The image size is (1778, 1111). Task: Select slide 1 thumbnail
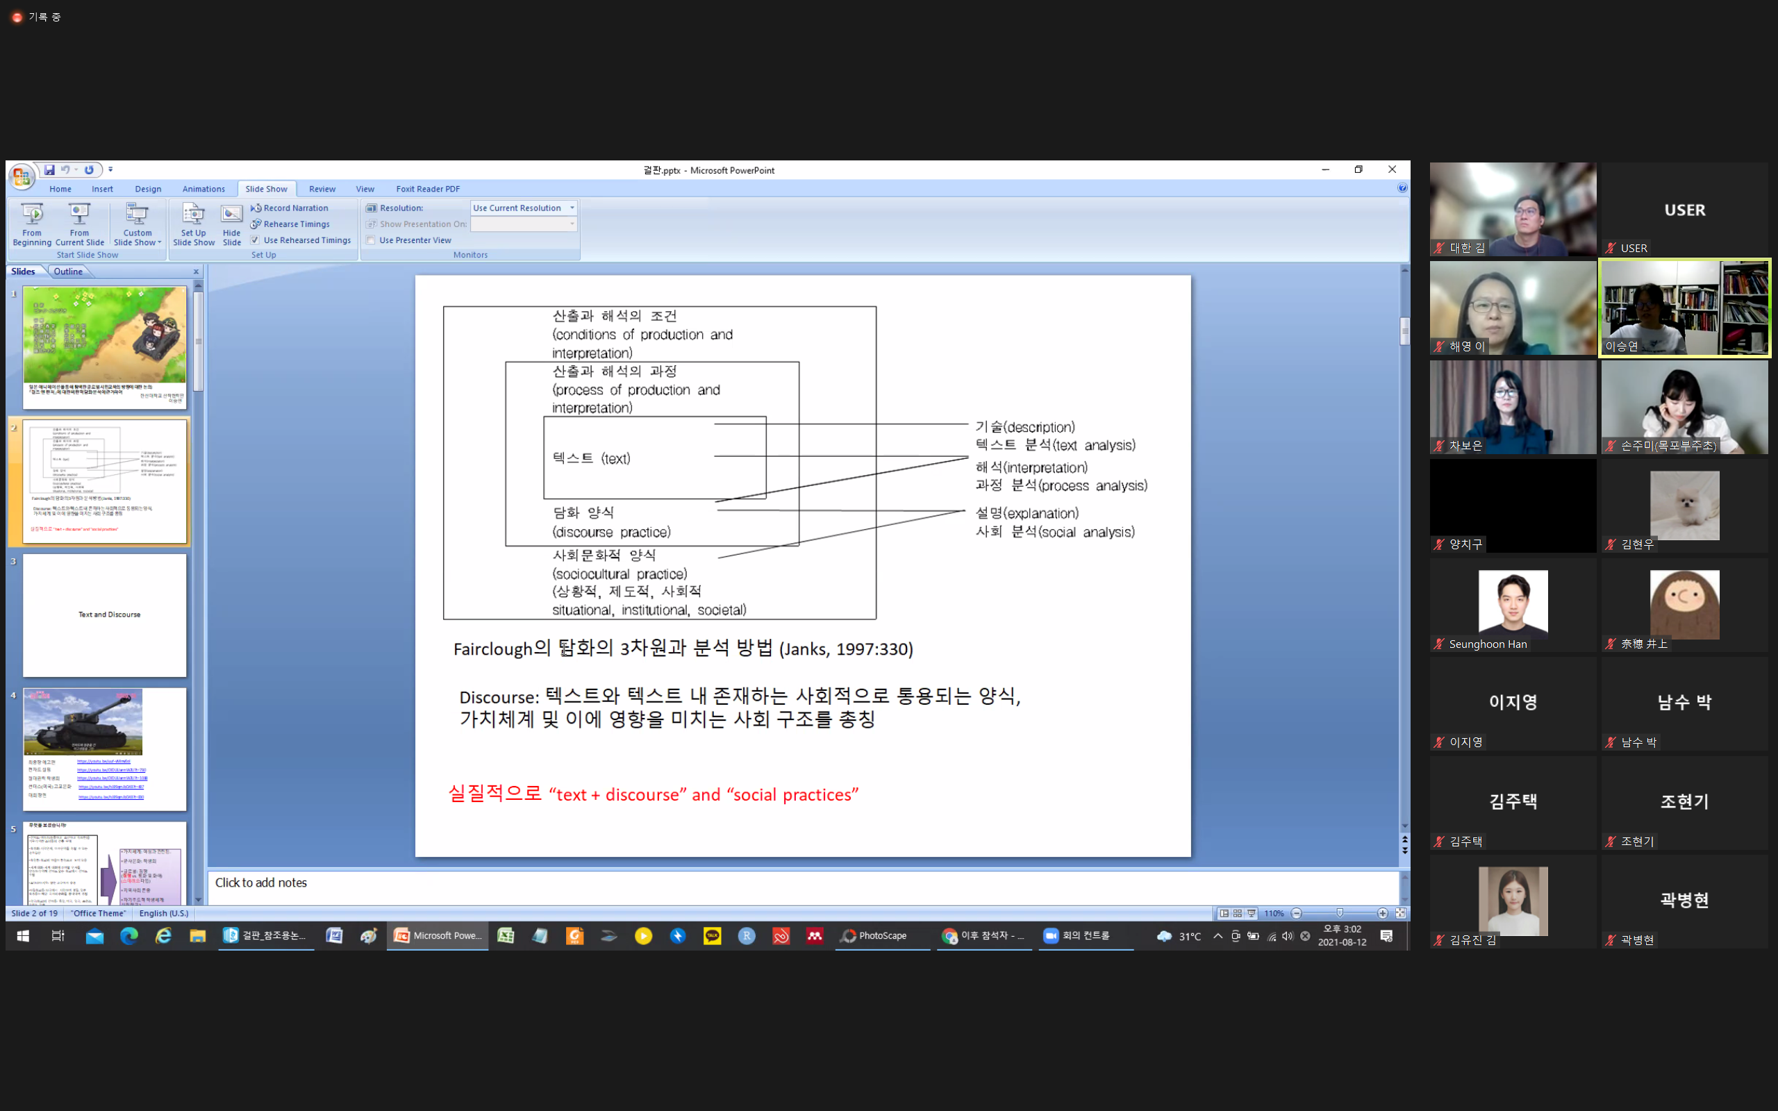[104, 346]
